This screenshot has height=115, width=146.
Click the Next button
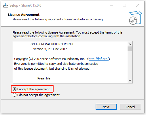click(106, 107)
